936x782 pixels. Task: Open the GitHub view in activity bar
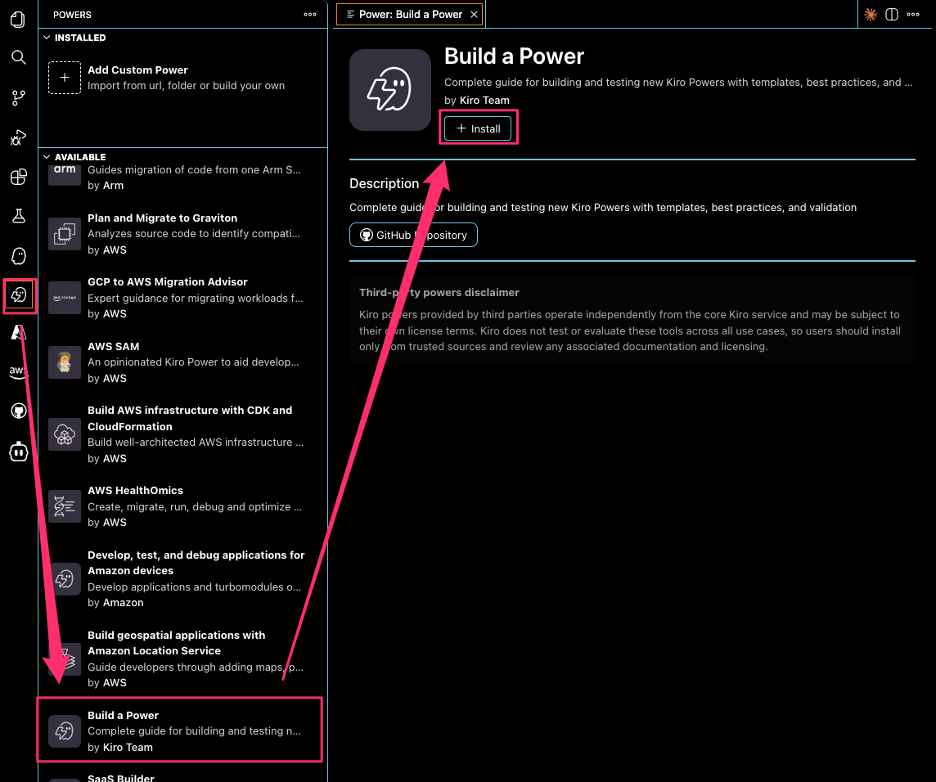click(18, 411)
